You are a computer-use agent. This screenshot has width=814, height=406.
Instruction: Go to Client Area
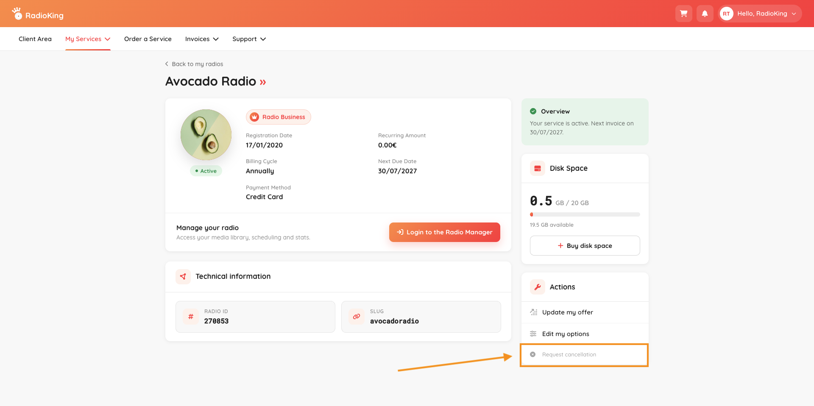click(35, 39)
